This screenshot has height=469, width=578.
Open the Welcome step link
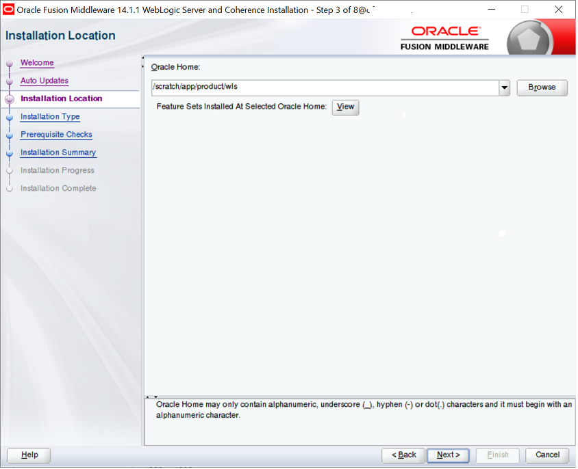click(37, 63)
